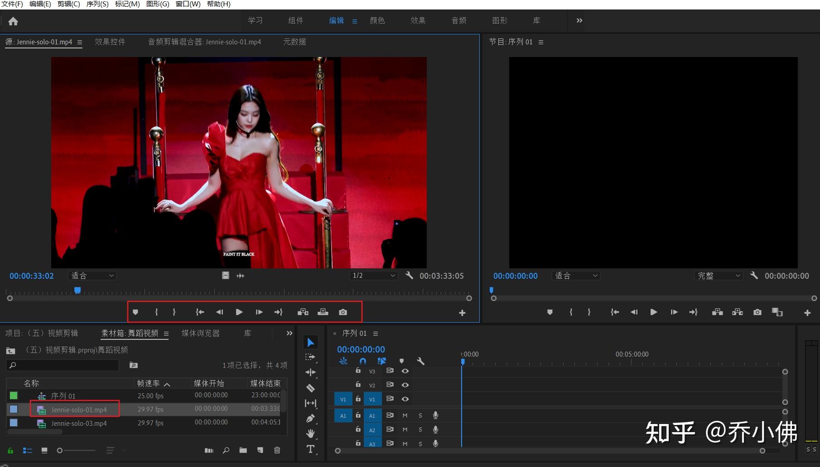Click Source timecode 00:00:33:02

pyautogui.click(x=32, y=276)
